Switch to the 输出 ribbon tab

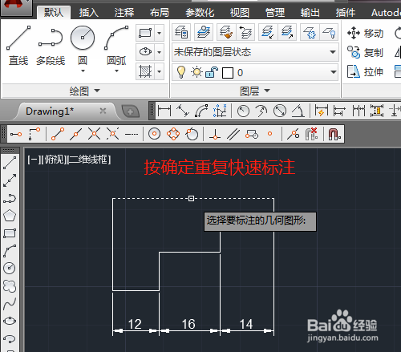(x=310, y=13)
